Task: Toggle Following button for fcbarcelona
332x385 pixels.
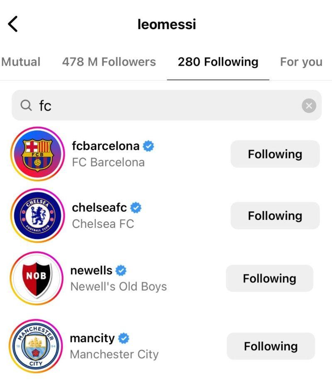Action: (275, 154)
